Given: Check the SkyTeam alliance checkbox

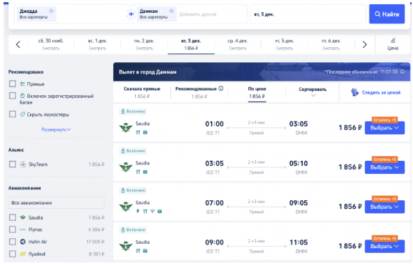Looking at the screenshot, I should click(12, 164).
